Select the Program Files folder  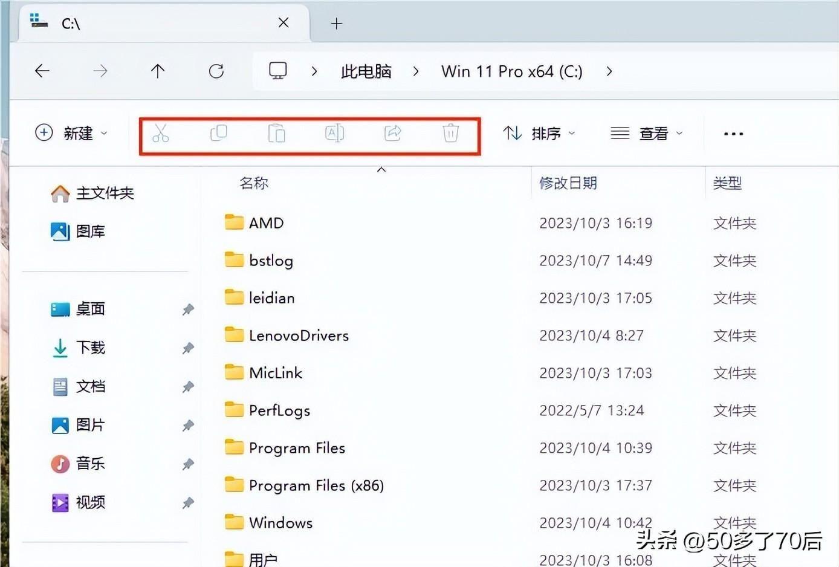tap(285, 448)
